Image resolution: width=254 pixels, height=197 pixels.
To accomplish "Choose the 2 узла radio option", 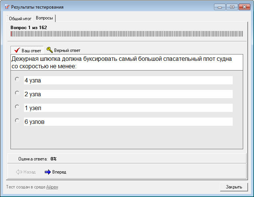I will click(x=17, y=93).
